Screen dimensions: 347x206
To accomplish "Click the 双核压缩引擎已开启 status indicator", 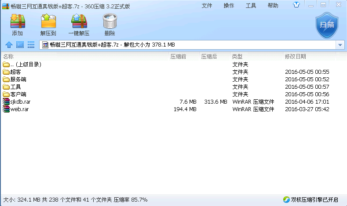I will (x=310, y=200).
